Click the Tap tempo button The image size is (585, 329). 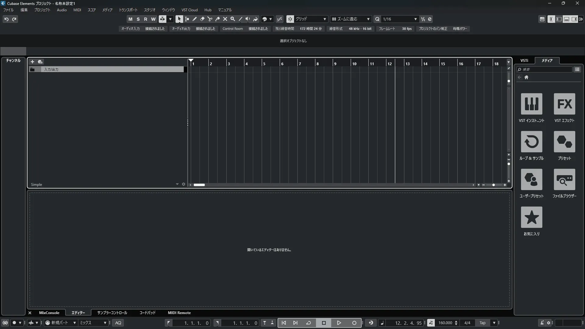coord(482,323)
